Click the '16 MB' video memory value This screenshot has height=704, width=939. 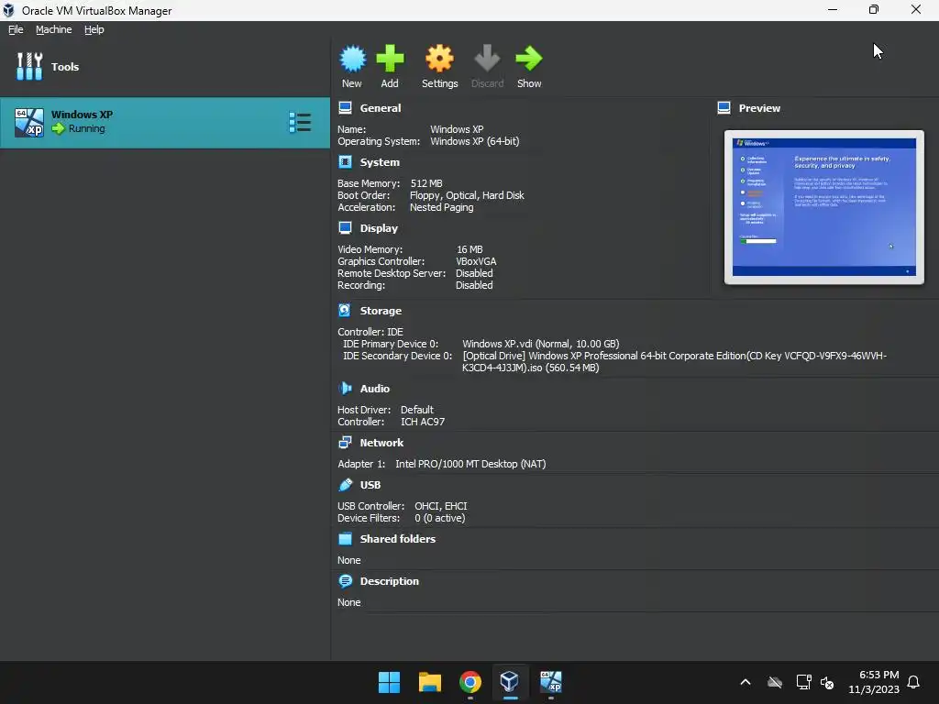point(469,249)
